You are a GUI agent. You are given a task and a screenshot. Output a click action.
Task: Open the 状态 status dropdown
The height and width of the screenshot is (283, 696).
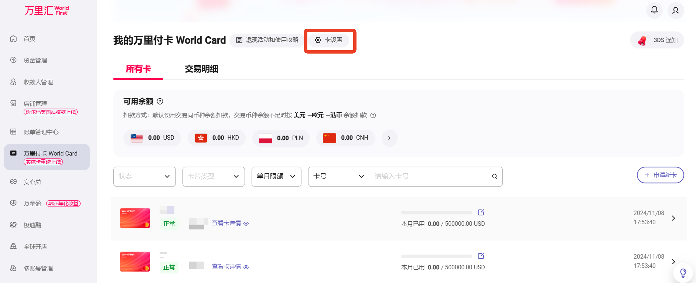coord(144,177)
